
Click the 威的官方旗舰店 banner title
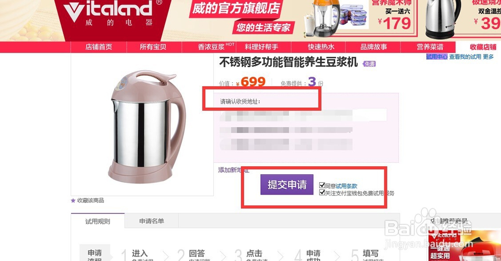[x=236, y=9]
